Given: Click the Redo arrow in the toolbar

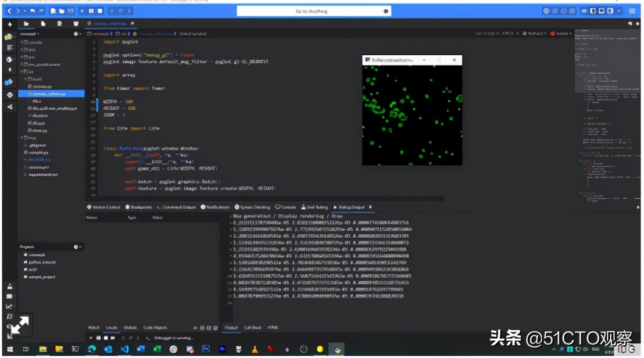Looking at the screenshot, I should click(41, 11).
